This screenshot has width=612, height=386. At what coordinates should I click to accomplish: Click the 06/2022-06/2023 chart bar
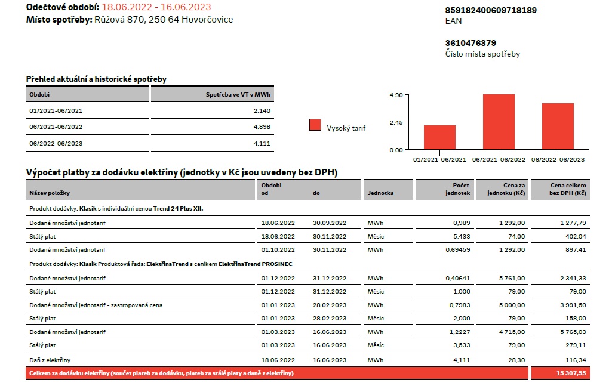(x=558, y=126)
